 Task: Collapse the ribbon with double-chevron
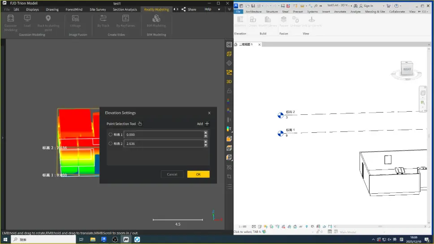tap(229, 9)
